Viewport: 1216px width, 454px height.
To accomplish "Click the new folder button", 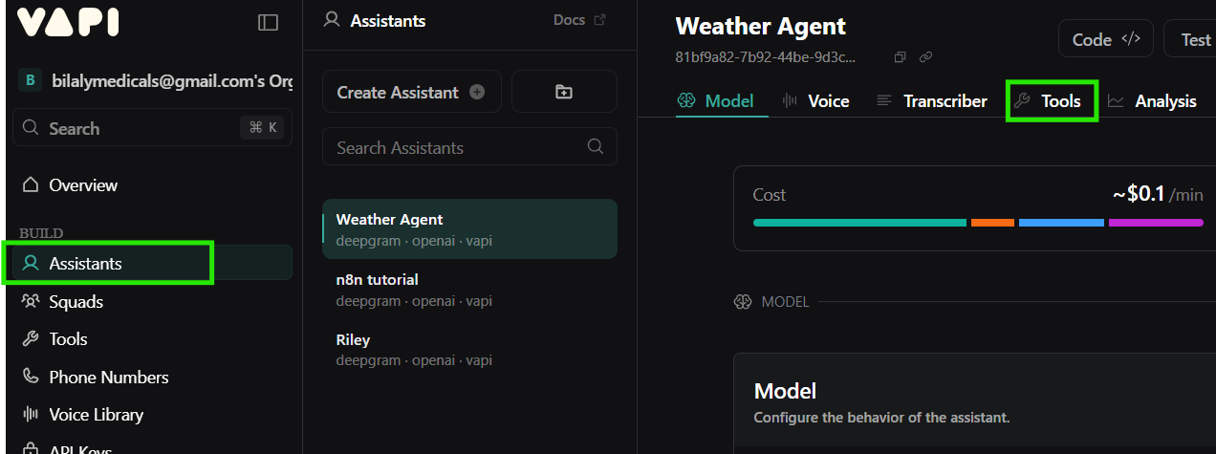I will 564,92.
